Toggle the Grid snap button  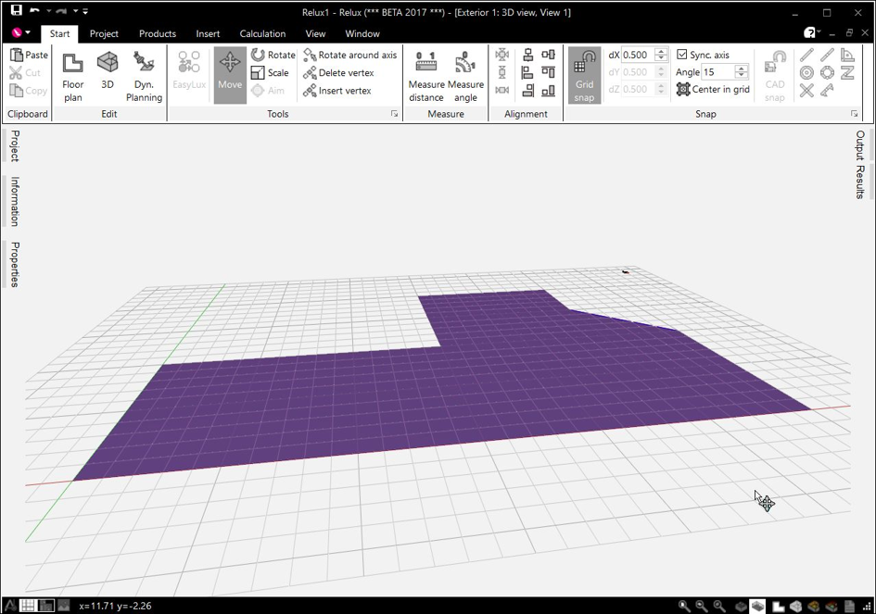[x=584, y=75]
